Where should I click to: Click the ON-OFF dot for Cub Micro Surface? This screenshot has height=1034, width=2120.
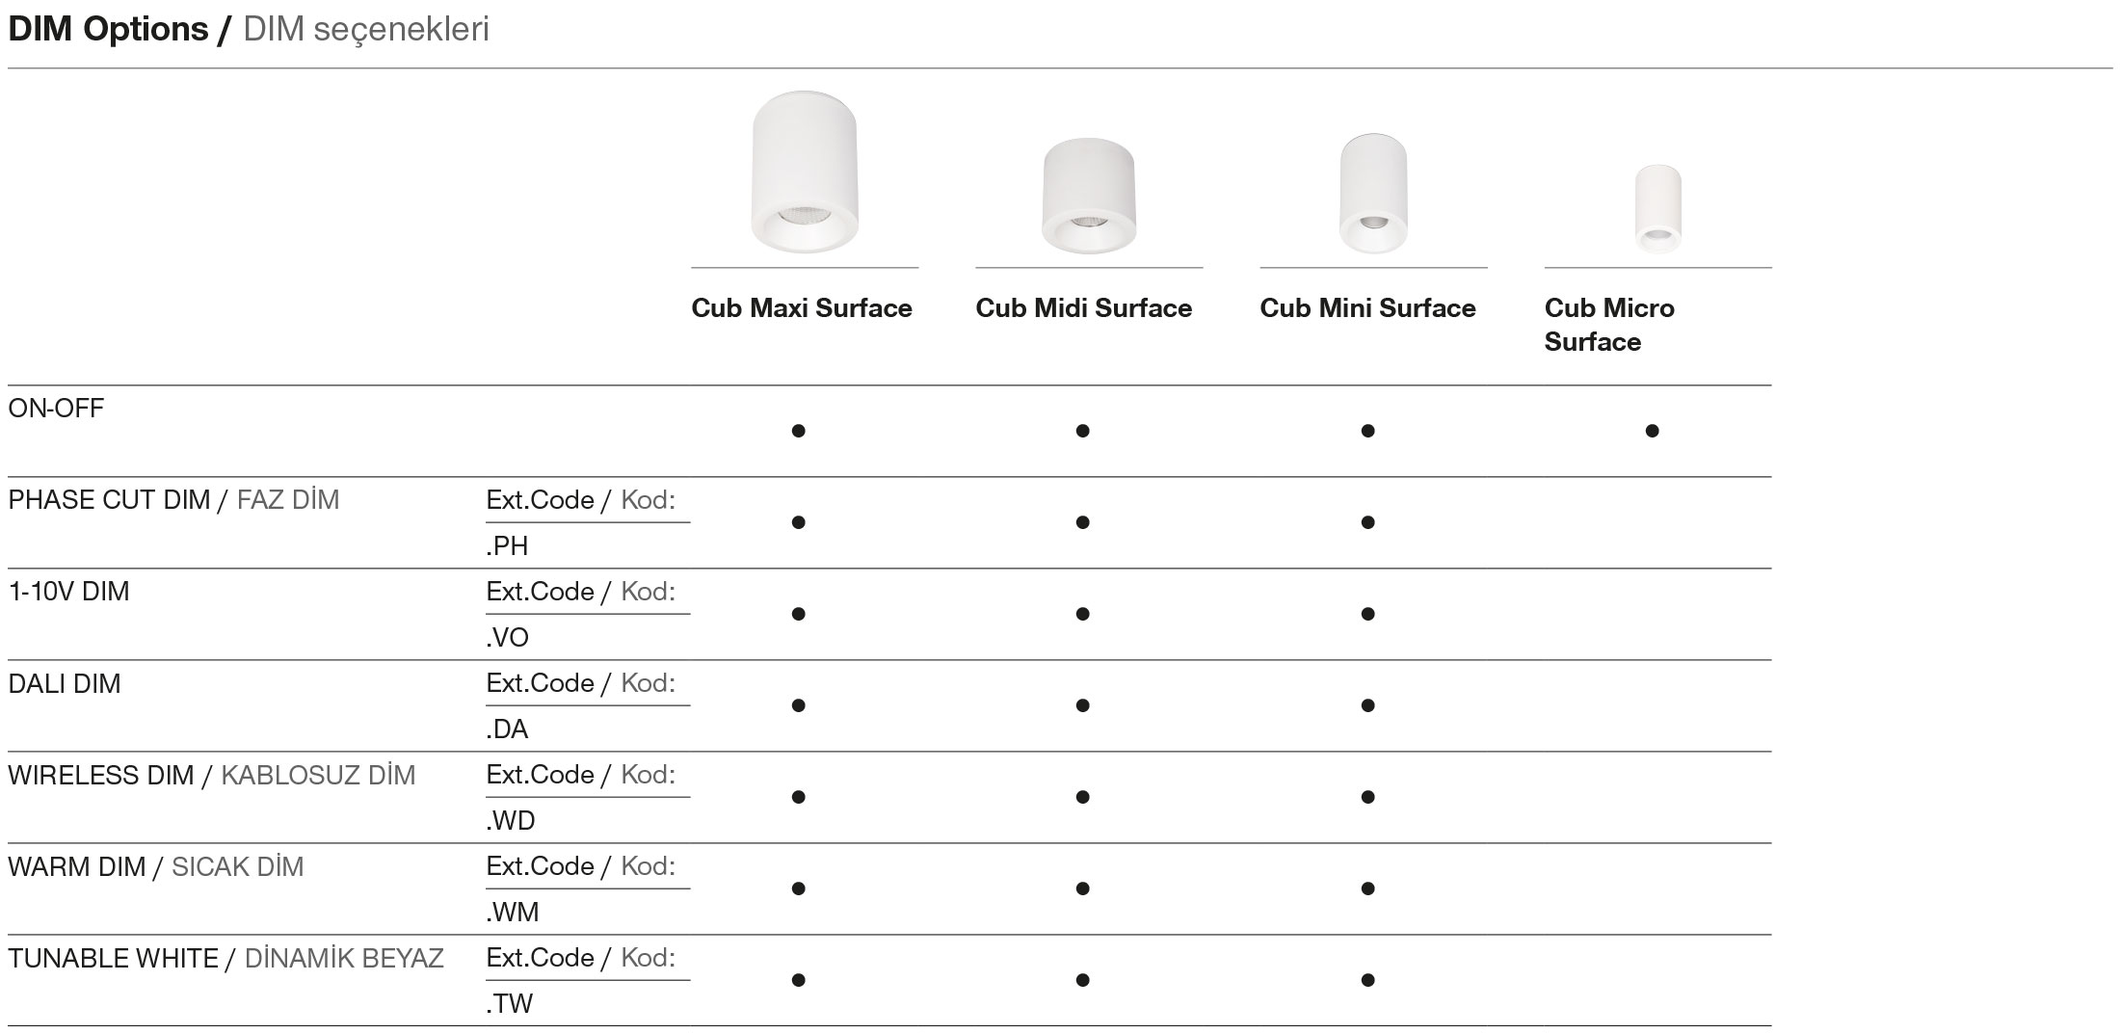[x=1652, y=431]
